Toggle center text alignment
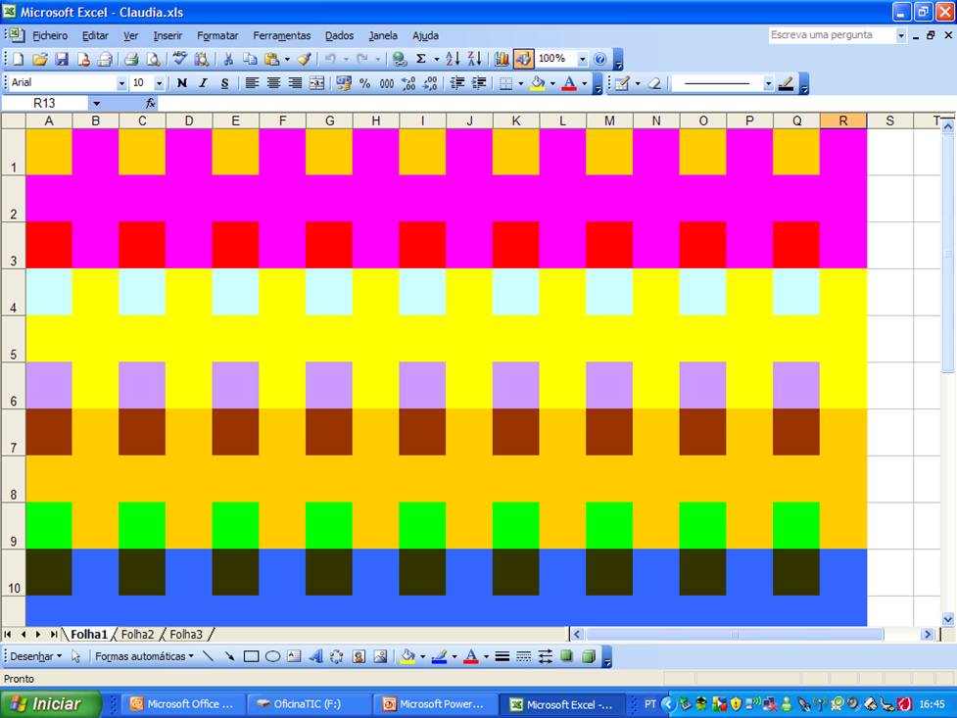Image resolution: width=957 pixels, height=718 pixels. coord(273,83)
